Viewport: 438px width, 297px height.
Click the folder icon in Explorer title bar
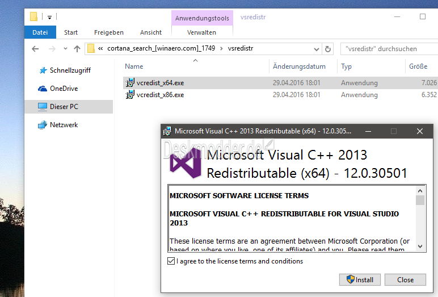pos(33,17)
